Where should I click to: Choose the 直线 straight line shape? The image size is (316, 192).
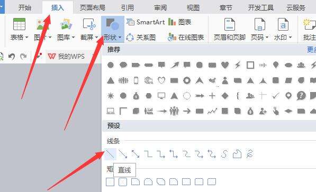[x=110, y=154]
